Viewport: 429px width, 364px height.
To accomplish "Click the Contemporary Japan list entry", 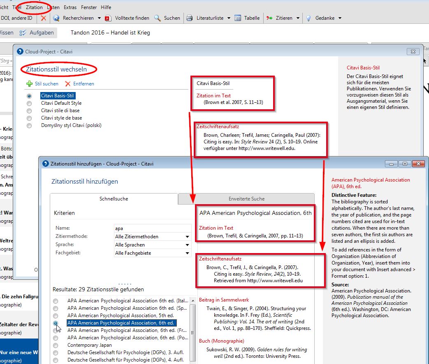I will pos(90,345).
